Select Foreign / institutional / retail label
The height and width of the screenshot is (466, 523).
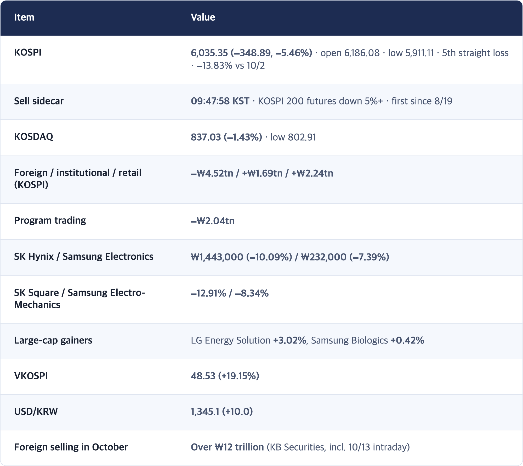(78, 179)
